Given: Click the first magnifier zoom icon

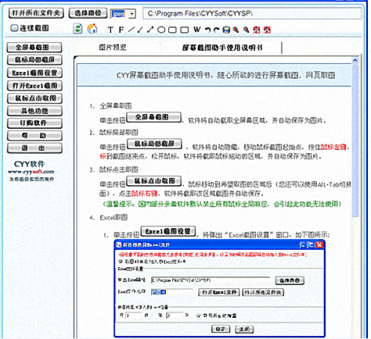Looking at the screenshot, I should [x=236, y=30].
